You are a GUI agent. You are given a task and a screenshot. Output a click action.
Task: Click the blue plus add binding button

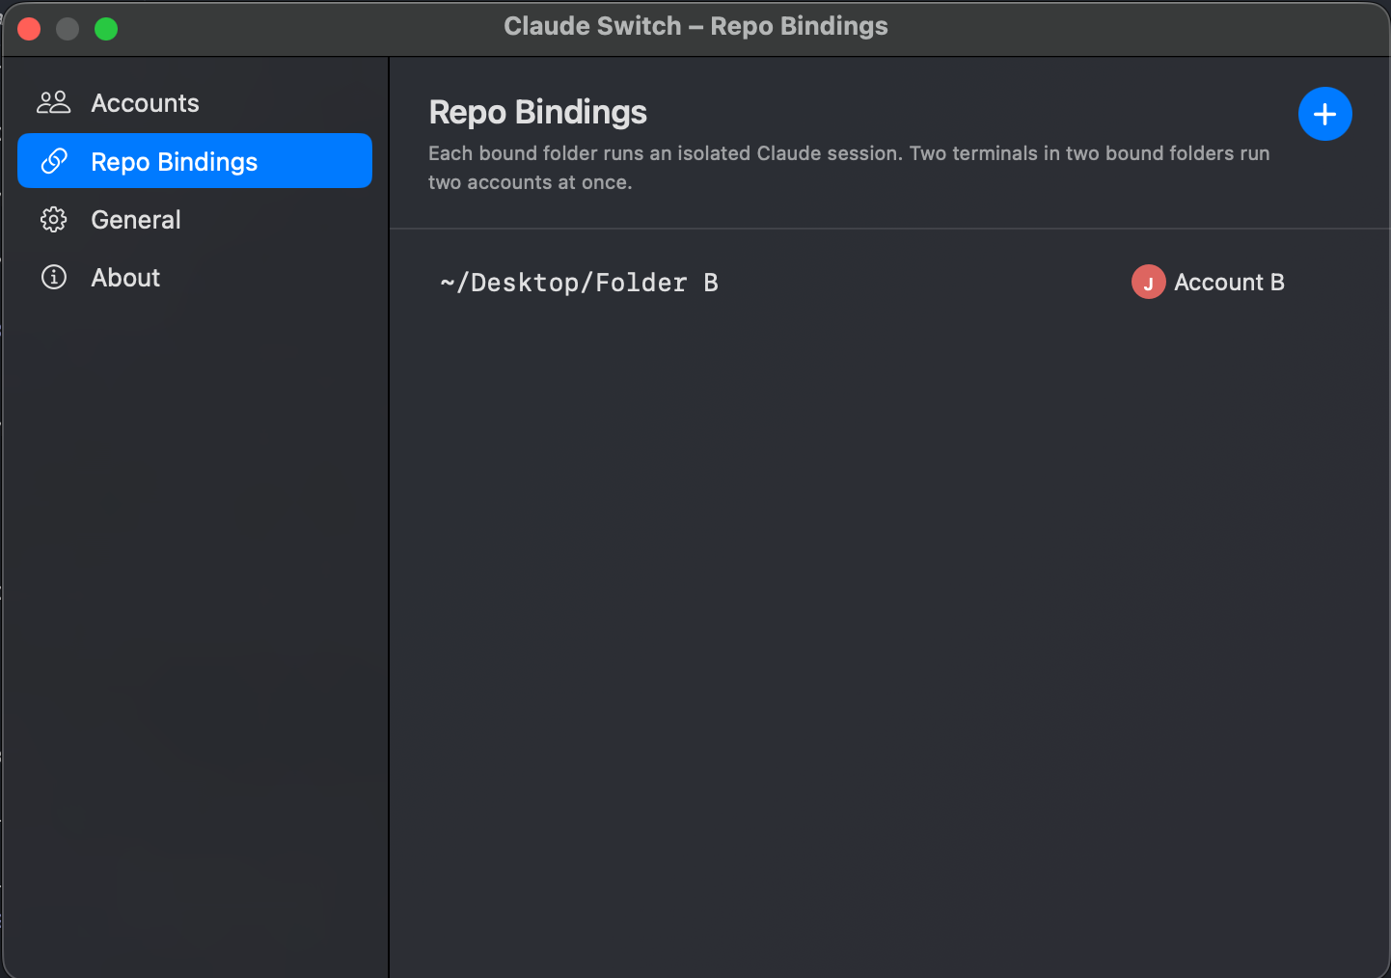tap(1324, 114)
